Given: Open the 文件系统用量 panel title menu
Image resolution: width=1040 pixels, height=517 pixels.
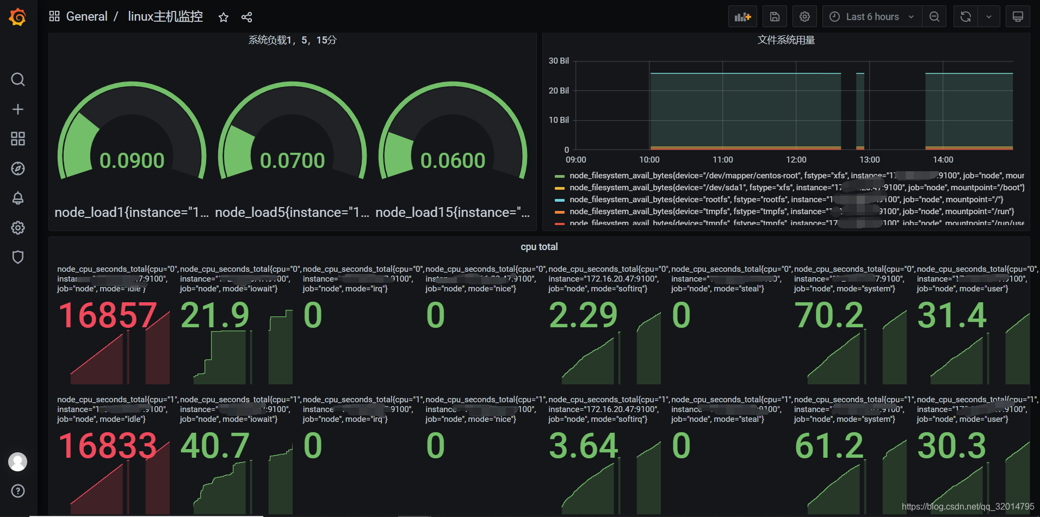Looking at the screenshot, I should pyautogui.click(x=786, y=40).
